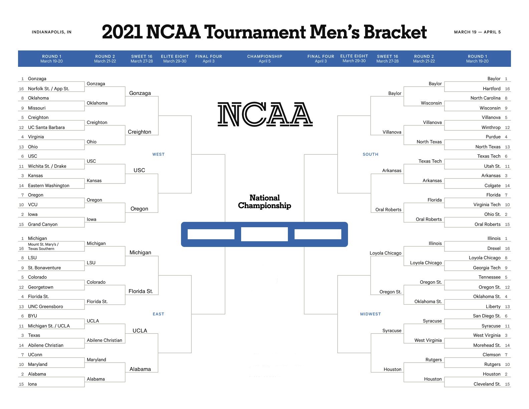Select the center blank champion box
529x409 pixels.
coord(264,234)
